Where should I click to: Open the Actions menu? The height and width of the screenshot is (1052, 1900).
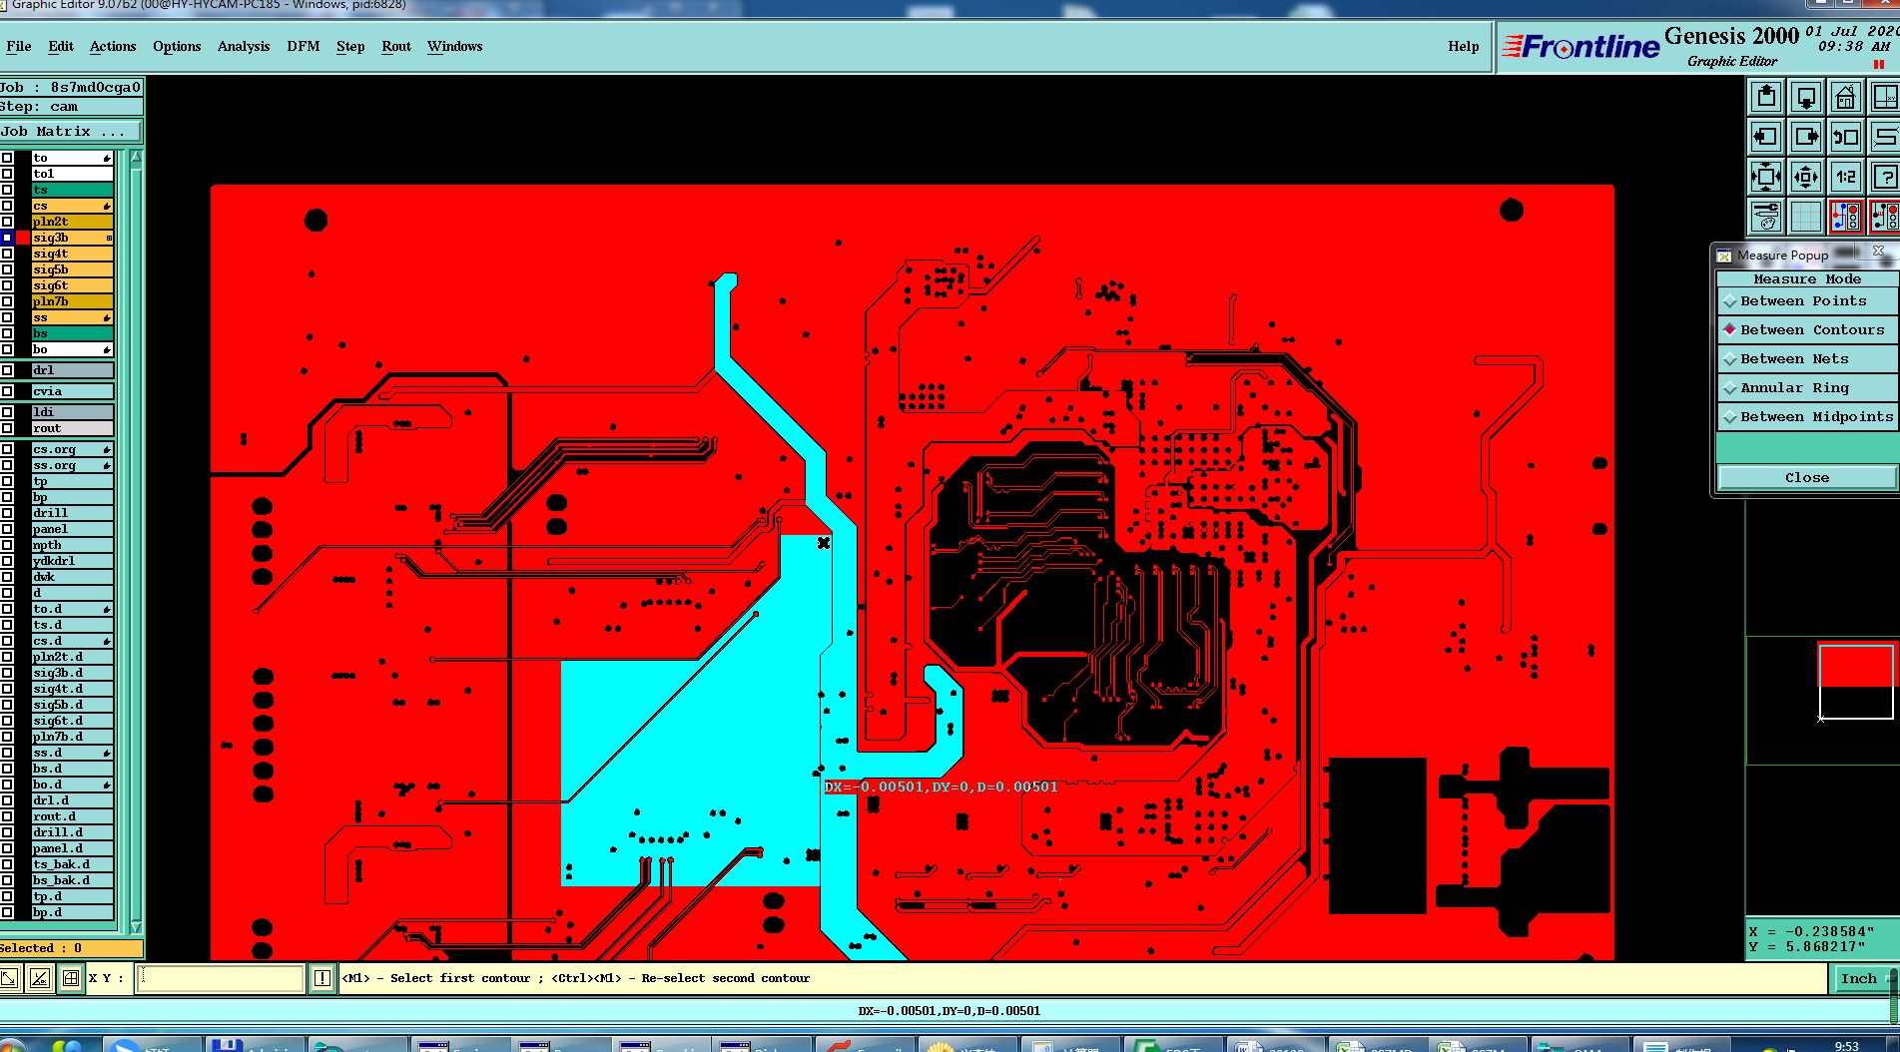pyautogui.click(x=113, y=46)
